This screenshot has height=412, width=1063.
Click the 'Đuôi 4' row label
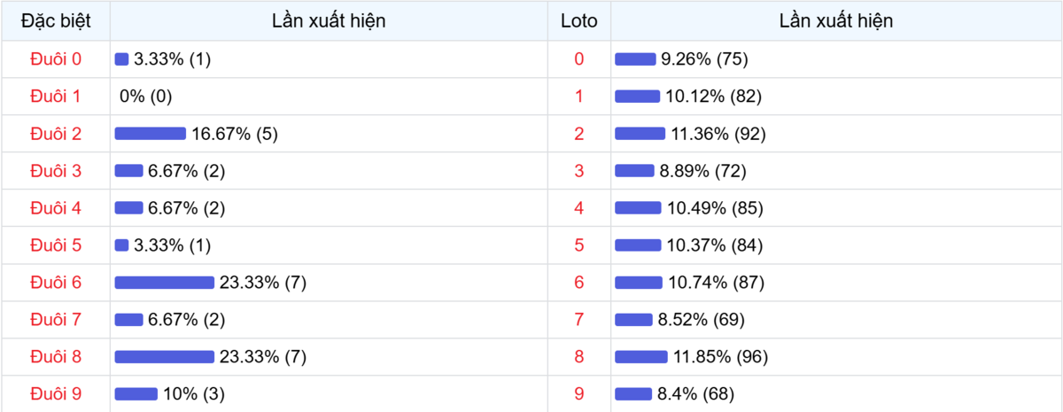tap(55, 208)
